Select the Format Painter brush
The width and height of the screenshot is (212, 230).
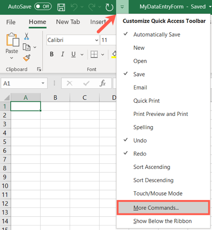click(27, 58)
